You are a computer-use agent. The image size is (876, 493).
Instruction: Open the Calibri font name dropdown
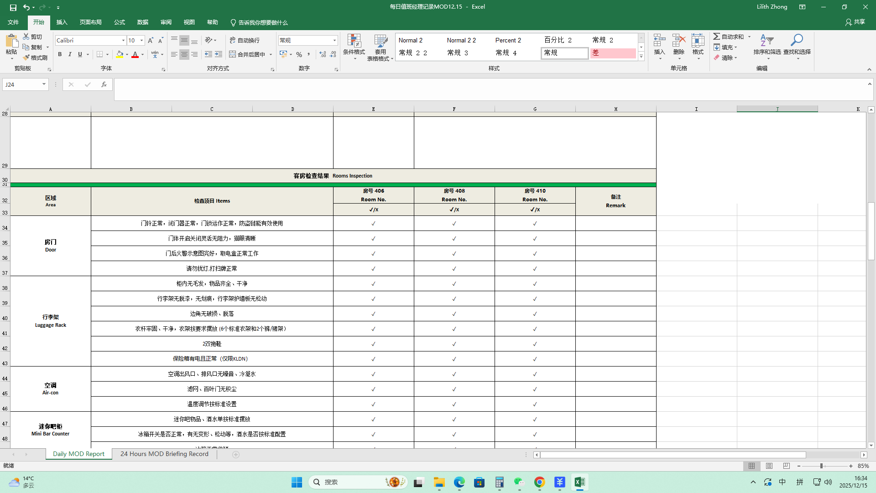point(123,41)
